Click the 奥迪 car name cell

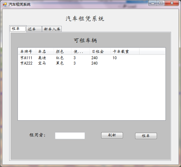42,58
